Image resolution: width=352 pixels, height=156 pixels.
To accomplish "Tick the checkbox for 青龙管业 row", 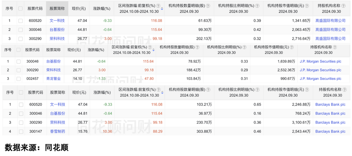I will [x=18, y=79].
